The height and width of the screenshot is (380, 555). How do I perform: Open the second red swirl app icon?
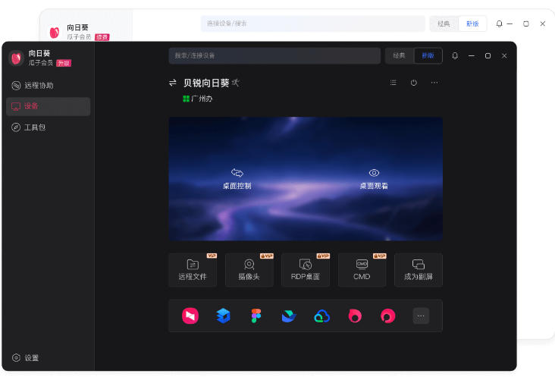pos(387,316)
